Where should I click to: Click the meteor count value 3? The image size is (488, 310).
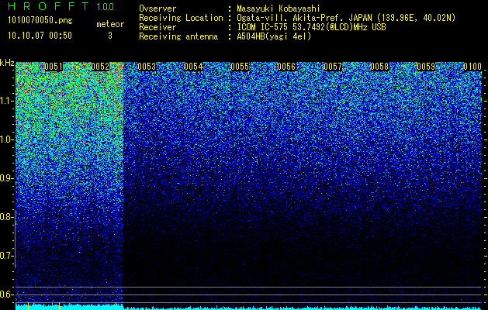pyautogui.click(x=110, y=36)
